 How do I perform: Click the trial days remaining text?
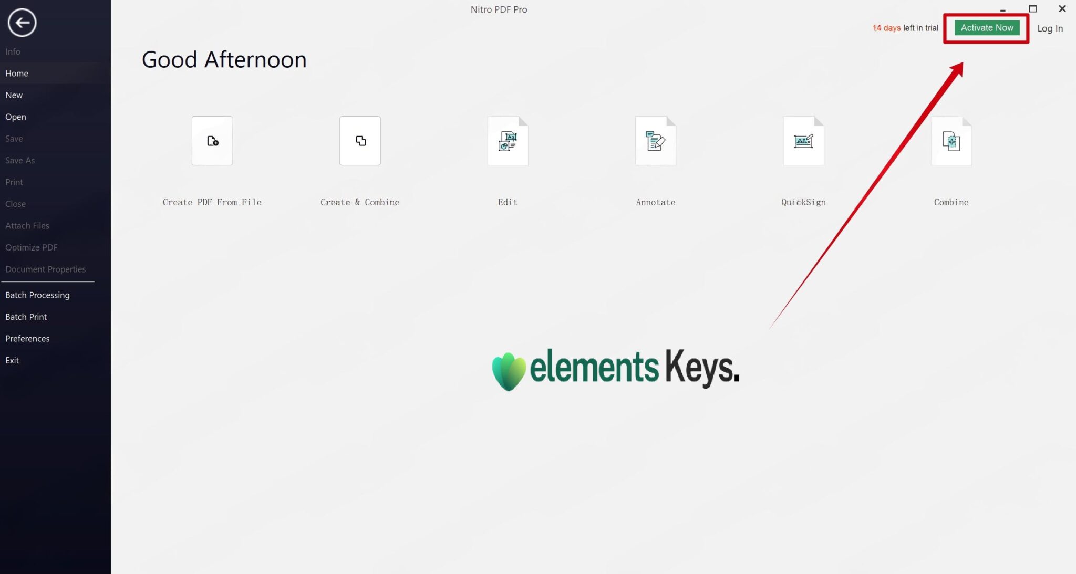905,28
